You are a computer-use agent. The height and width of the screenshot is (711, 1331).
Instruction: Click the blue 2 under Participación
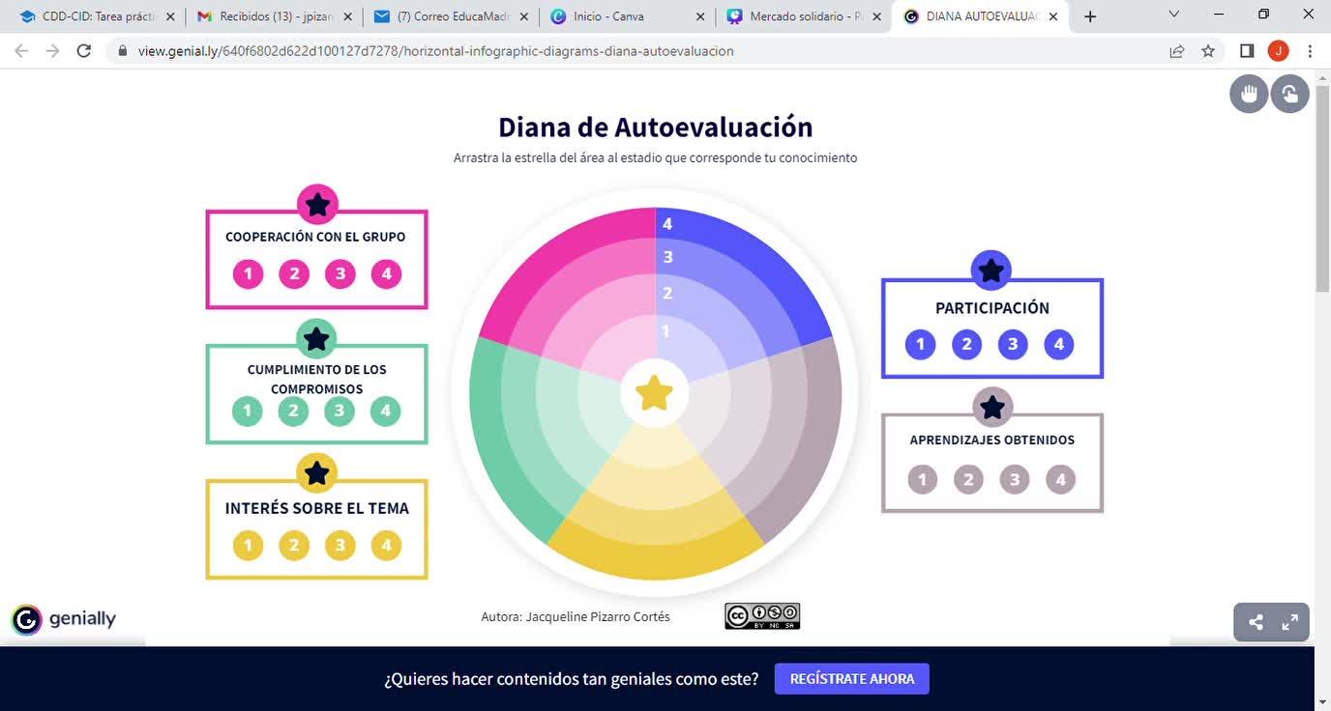(x=966, y=344)
